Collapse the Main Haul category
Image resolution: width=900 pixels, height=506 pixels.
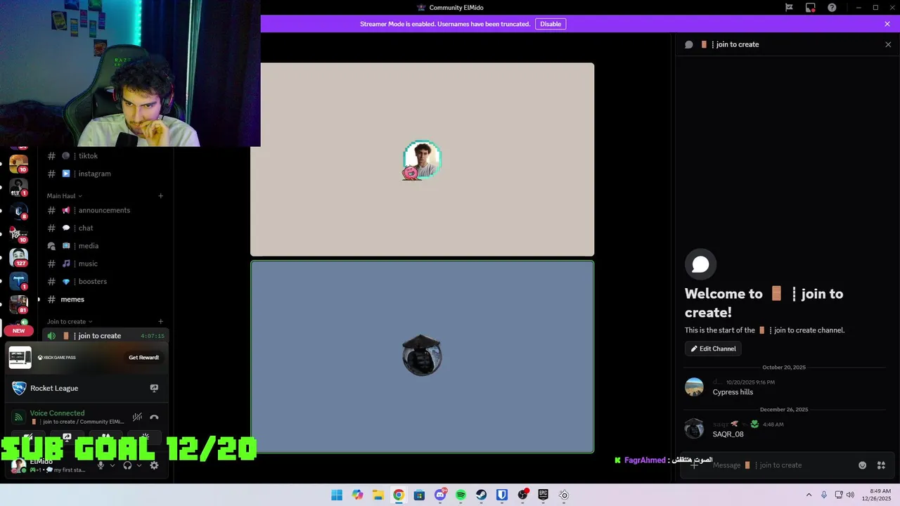(64, 196)
